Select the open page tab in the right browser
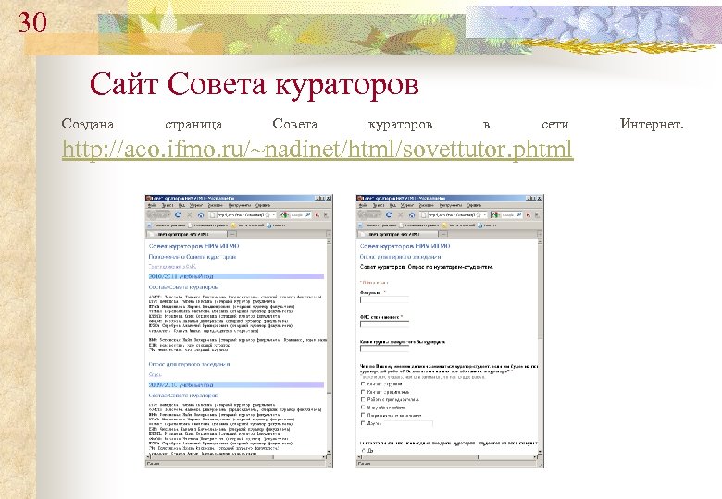 pyautogui.click(x=397, y=235)
